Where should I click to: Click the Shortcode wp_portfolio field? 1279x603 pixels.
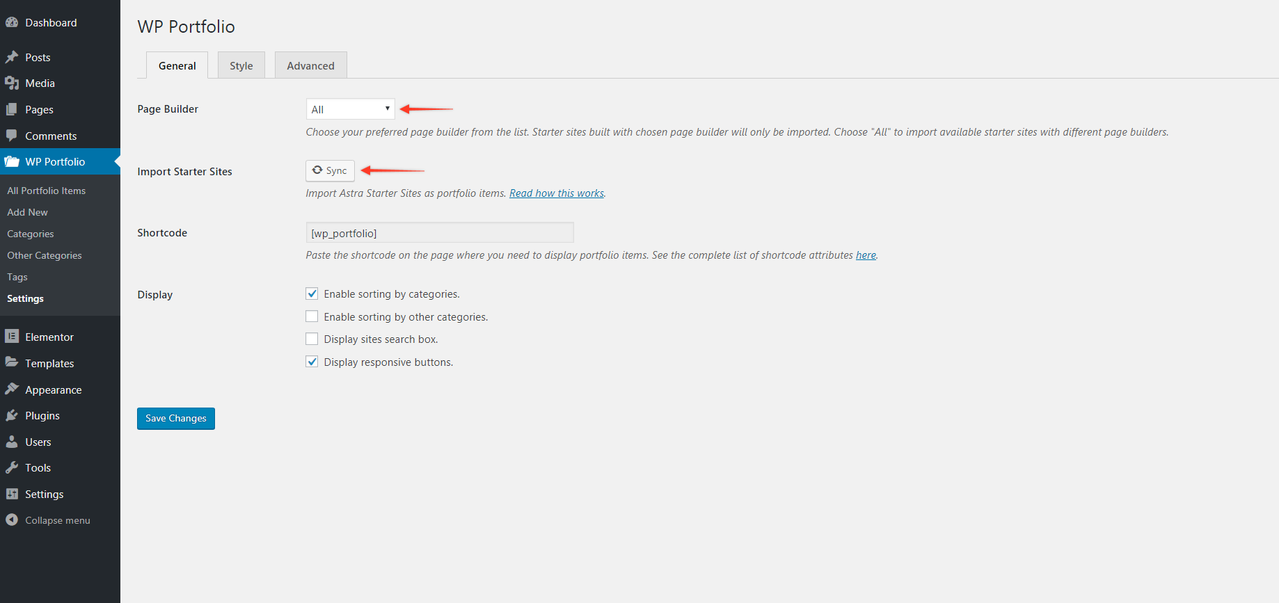point(440,233)
